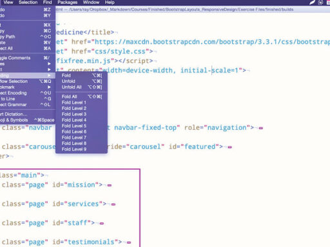Choose Fold Level 8

pyautogui.click(x=81, y=143)
